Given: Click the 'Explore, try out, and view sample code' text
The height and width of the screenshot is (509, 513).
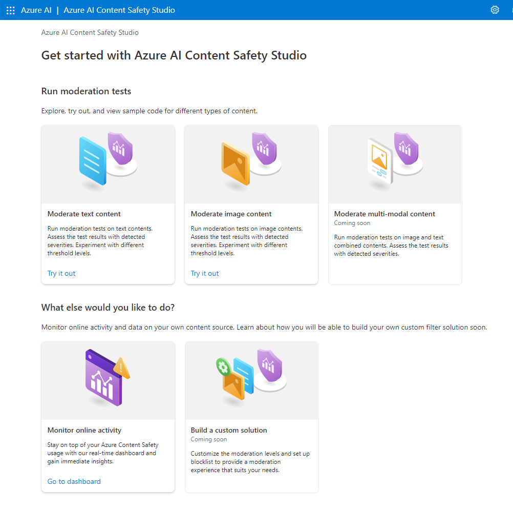Looking at the screenshot, I should [x=149, y=111].
